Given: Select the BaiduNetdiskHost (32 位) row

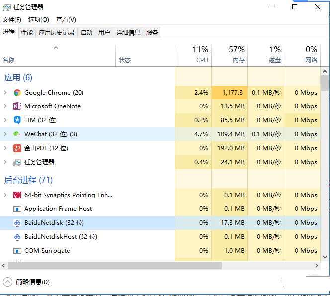Looking at the screenshot, I should click(160, 237).
